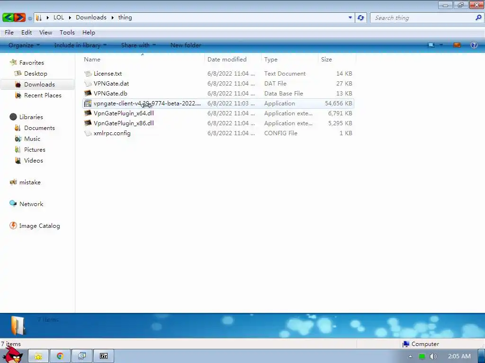Image resolution: width=485 pixels, height=363 pixels.
Task: Refresh the thing folder listing
Action: [360, 17]
